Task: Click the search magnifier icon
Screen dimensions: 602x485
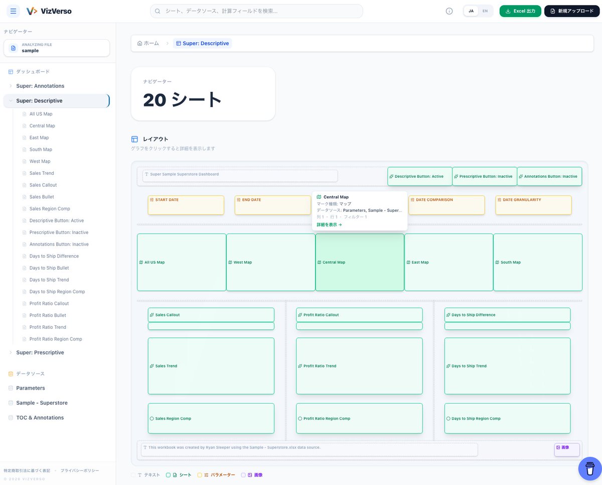Action: [158, 11]
